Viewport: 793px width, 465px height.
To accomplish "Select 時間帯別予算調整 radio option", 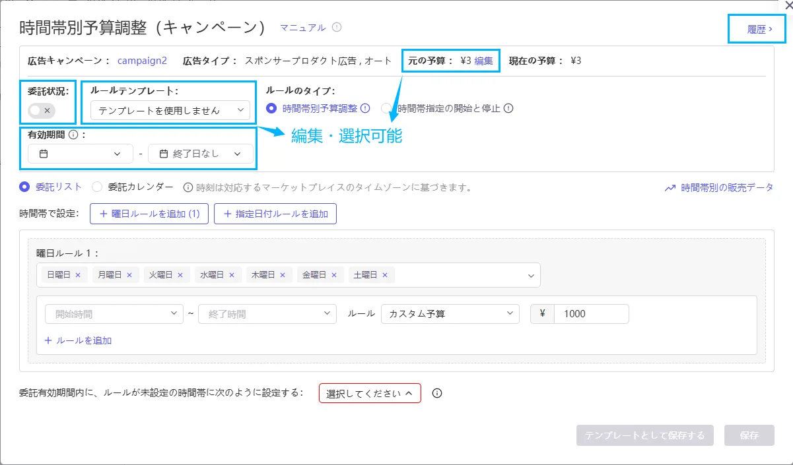I will tap(271, 108).
